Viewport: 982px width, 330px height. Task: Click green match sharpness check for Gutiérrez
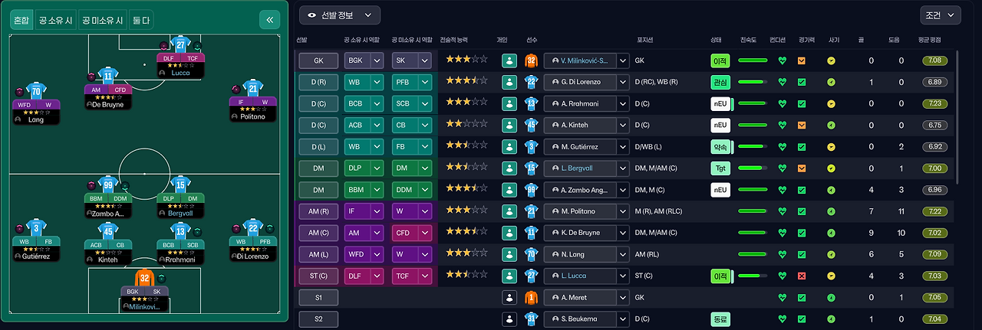pos(802,146)
